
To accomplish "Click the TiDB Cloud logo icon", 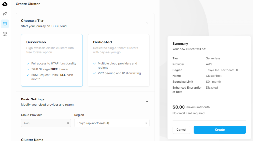I will (x=5, y=4).
